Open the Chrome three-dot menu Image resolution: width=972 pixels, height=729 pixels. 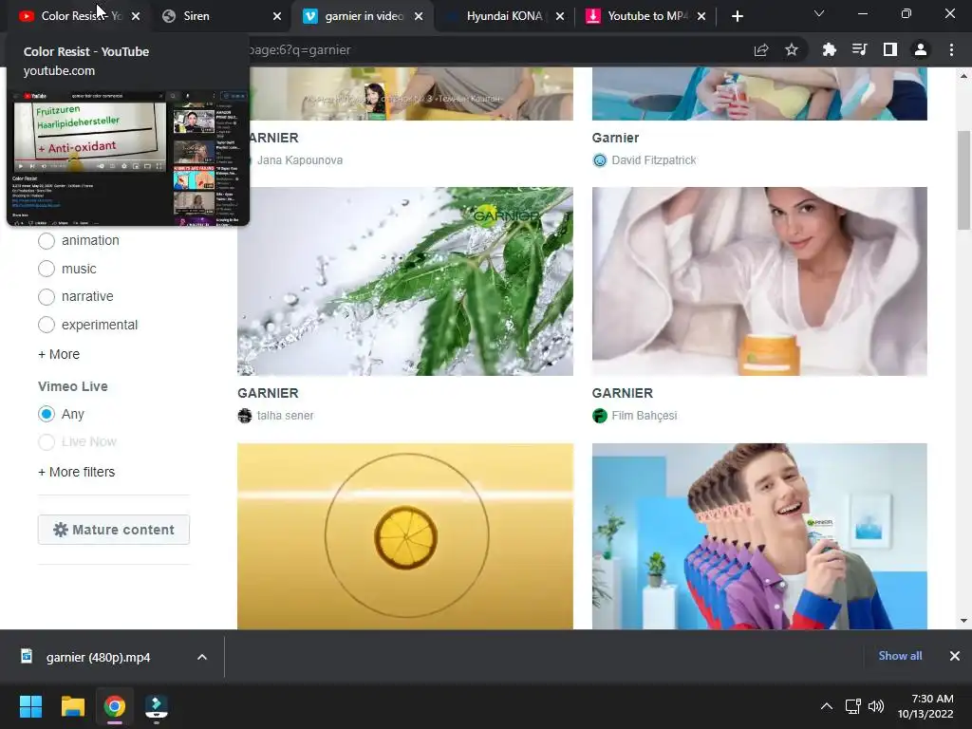pos(951,49)
